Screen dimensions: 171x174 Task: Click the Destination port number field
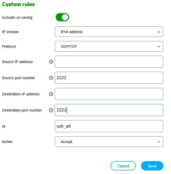[x=109, y=110]
